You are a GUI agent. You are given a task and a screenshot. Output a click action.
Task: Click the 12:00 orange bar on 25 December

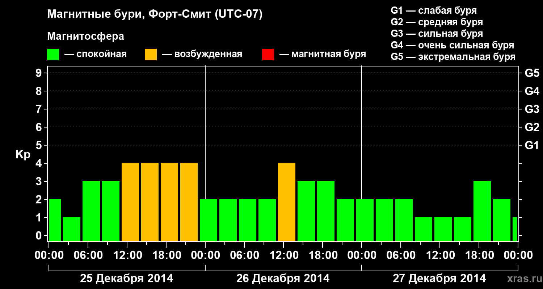[130, 202]
